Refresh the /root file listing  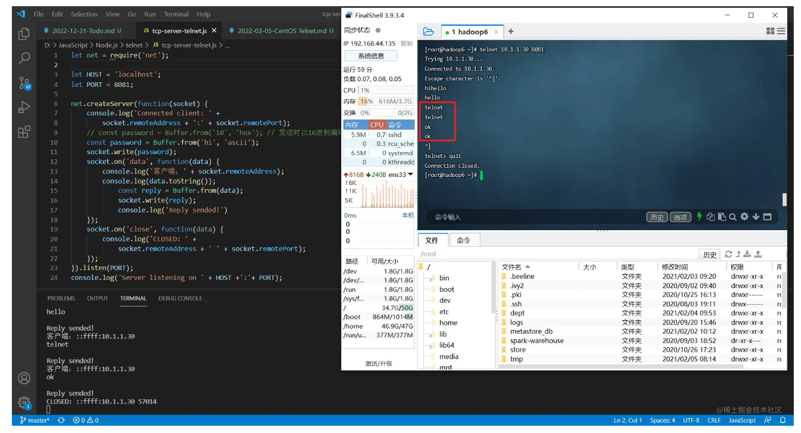(728, 254)
